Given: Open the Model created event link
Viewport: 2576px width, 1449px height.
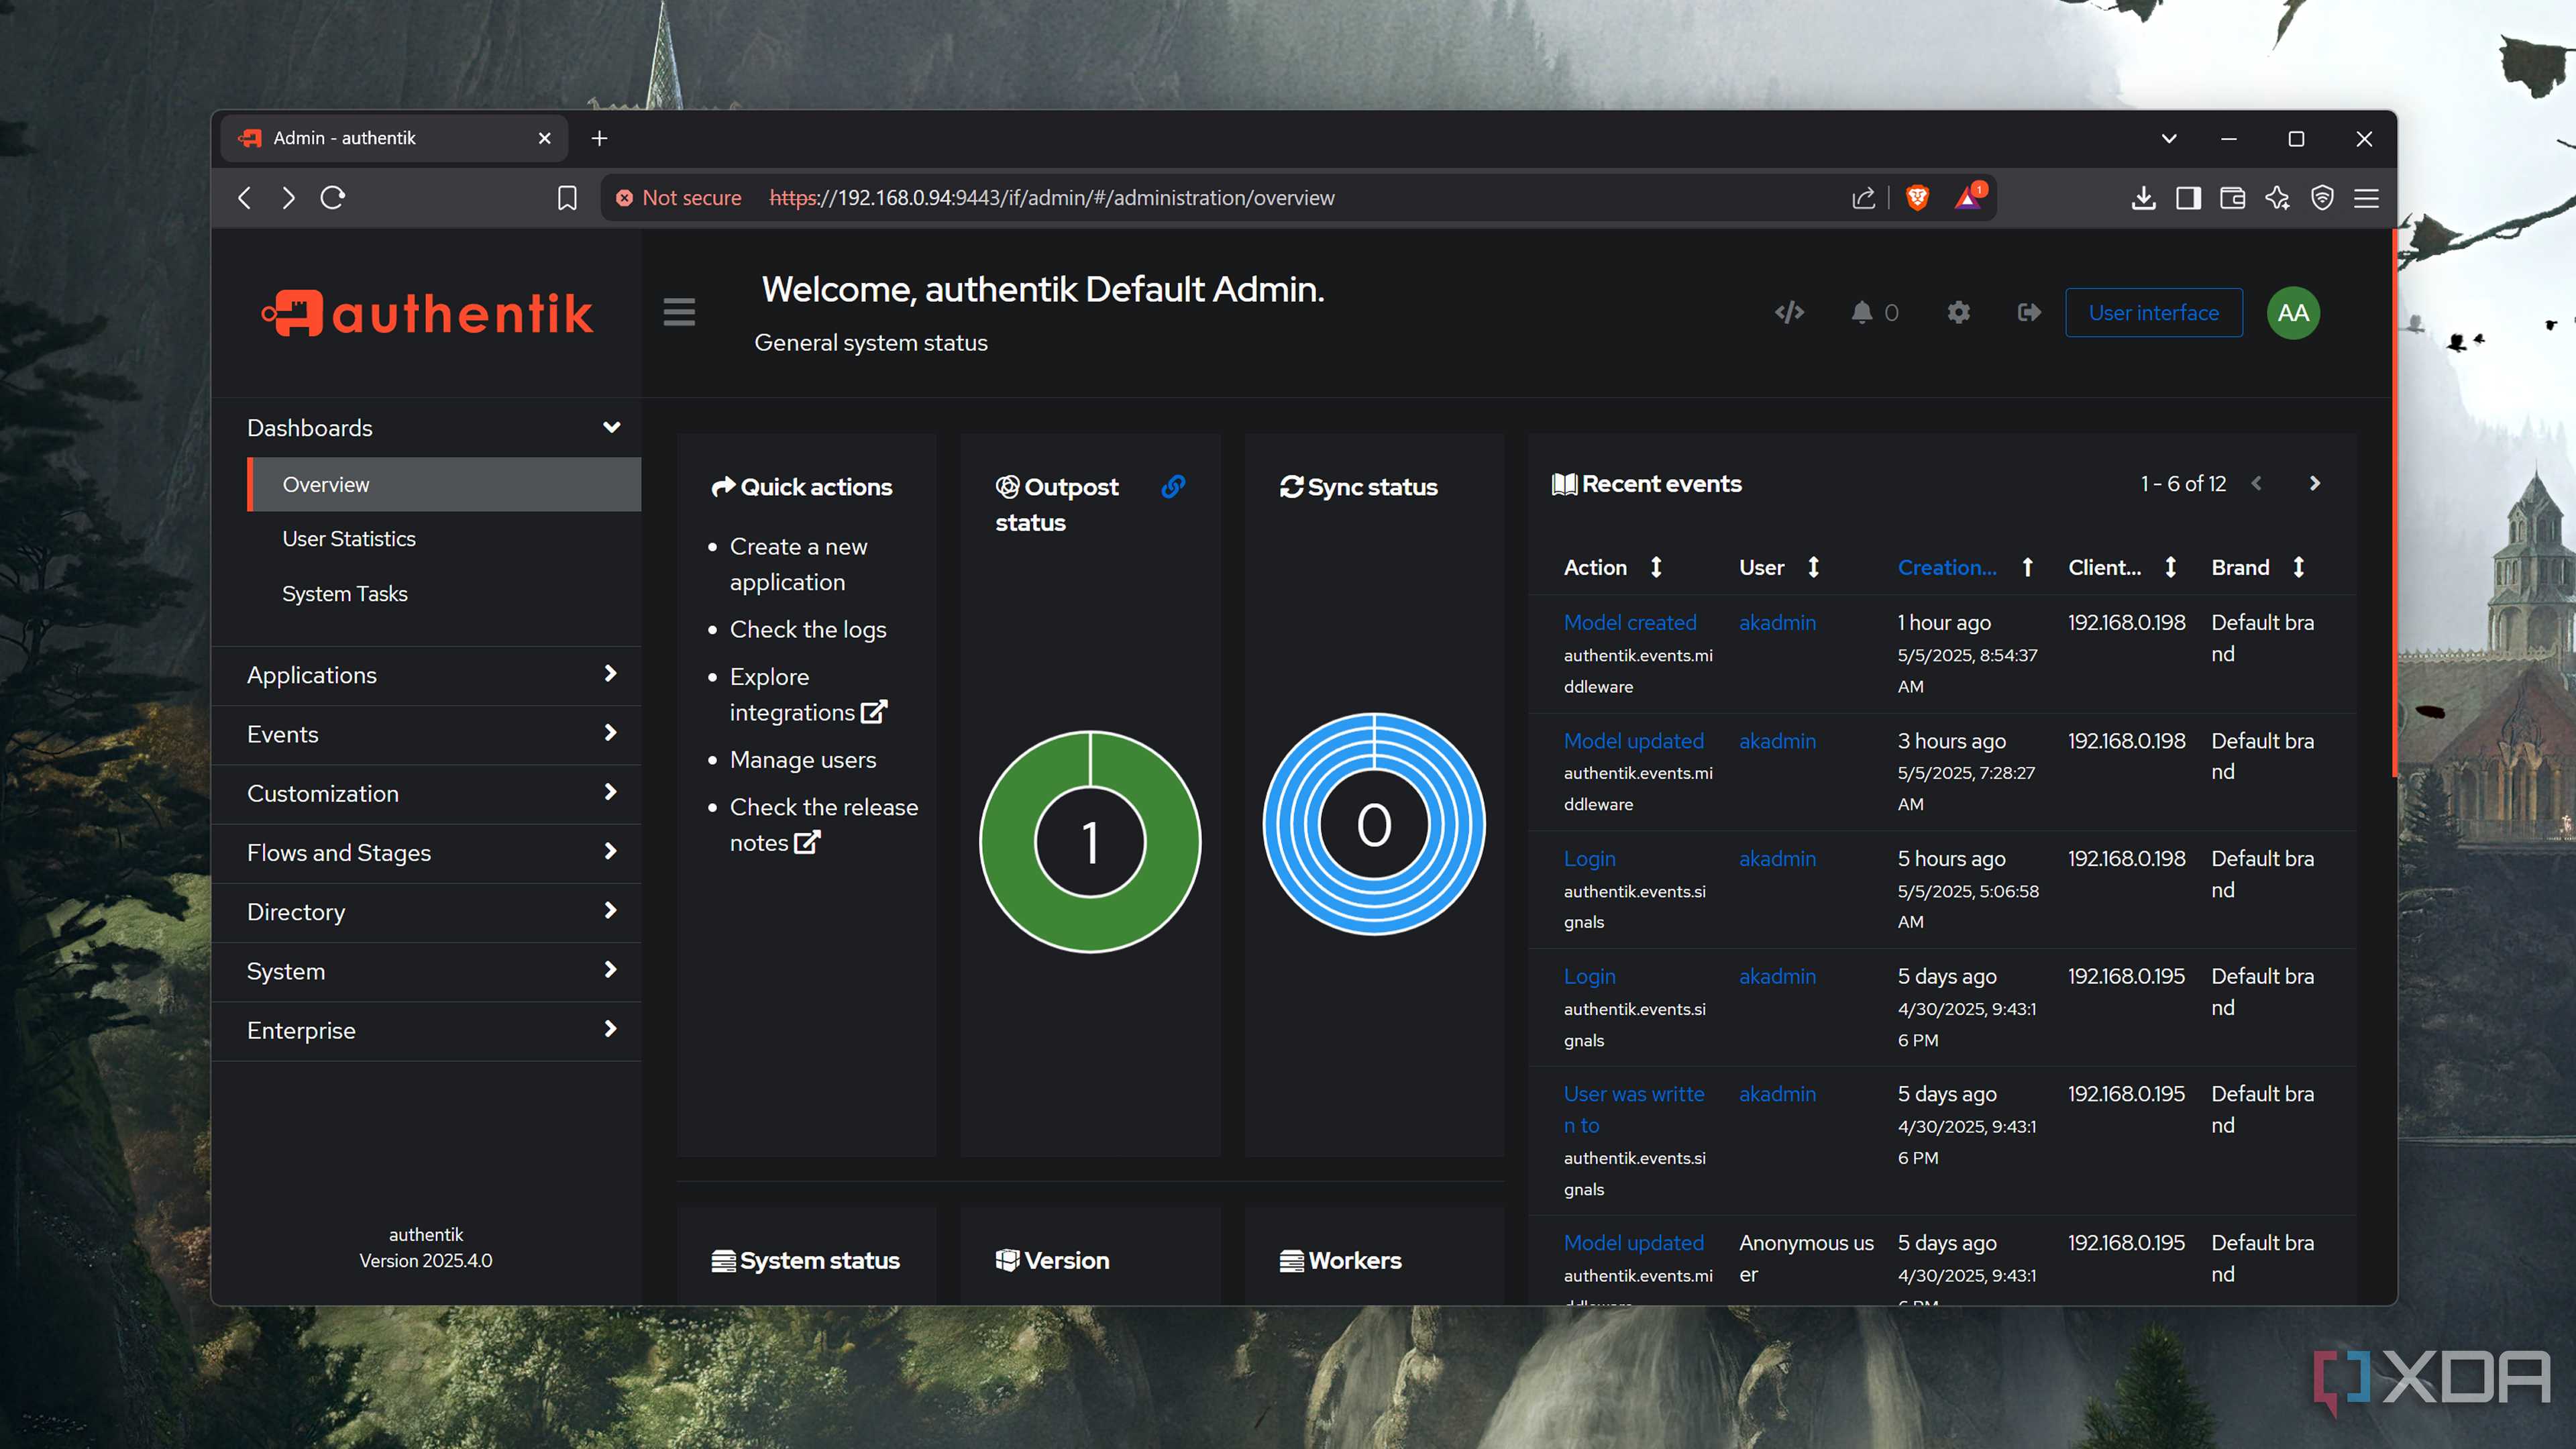Looking at the screenshot, I should point(1629,622).
